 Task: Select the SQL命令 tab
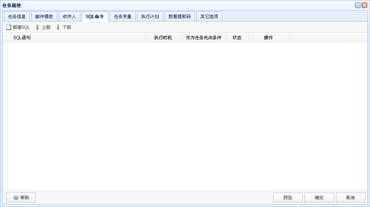click(95, 16)
